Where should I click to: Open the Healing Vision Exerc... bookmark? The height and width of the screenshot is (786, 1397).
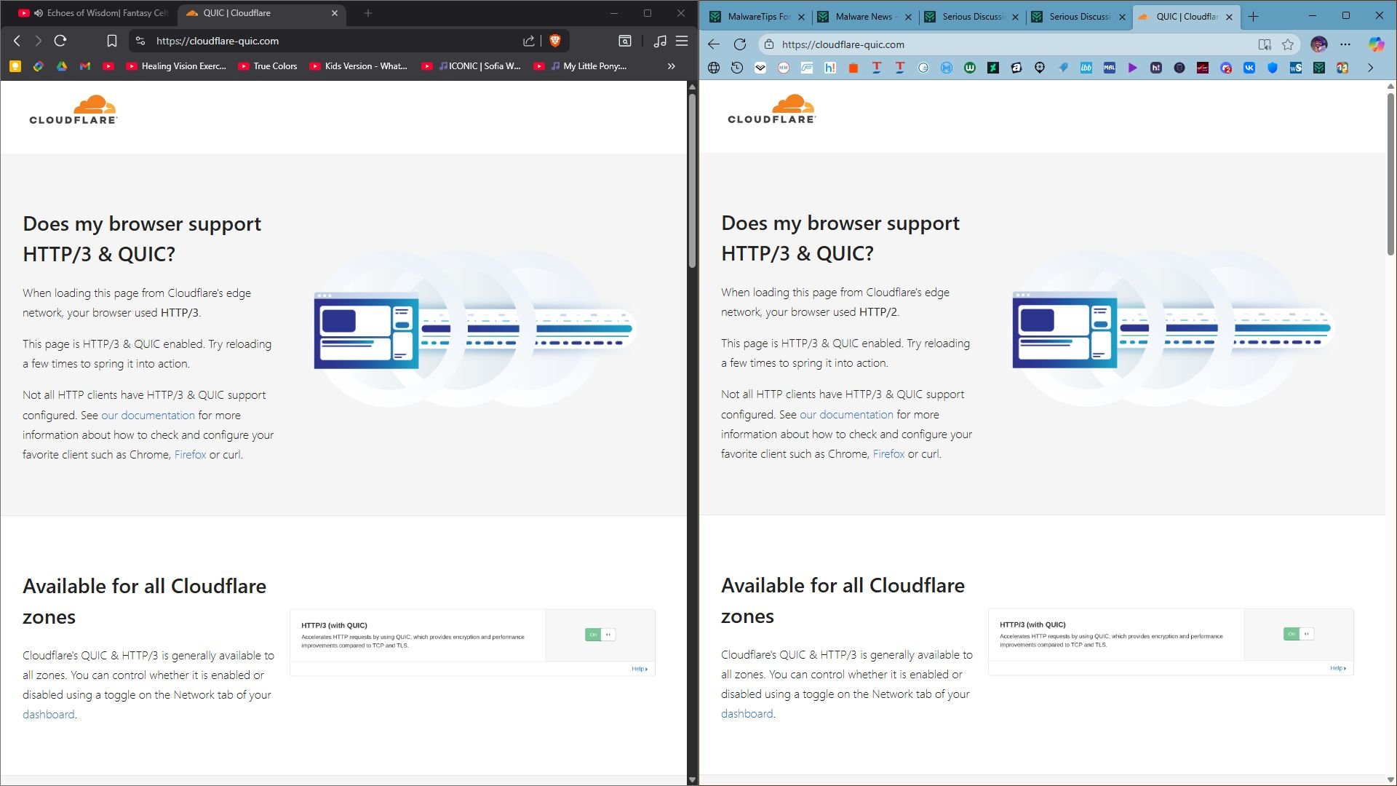pyautogui.click(x=176, y=66)
